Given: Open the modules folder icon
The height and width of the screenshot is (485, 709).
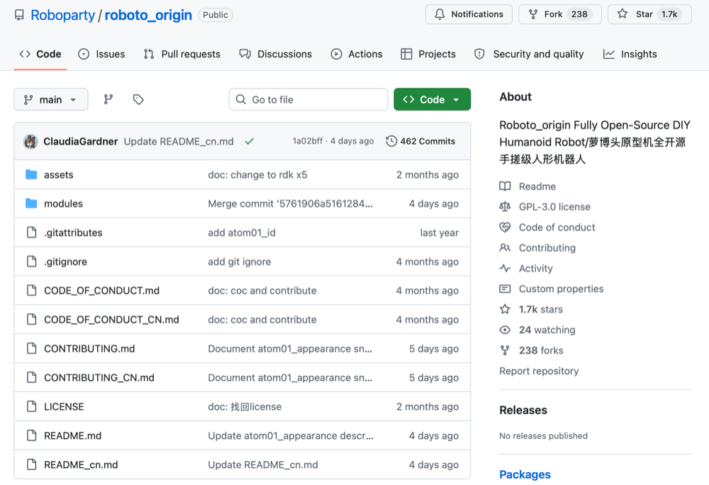Looking at the screenshot, I should (31, 204).
